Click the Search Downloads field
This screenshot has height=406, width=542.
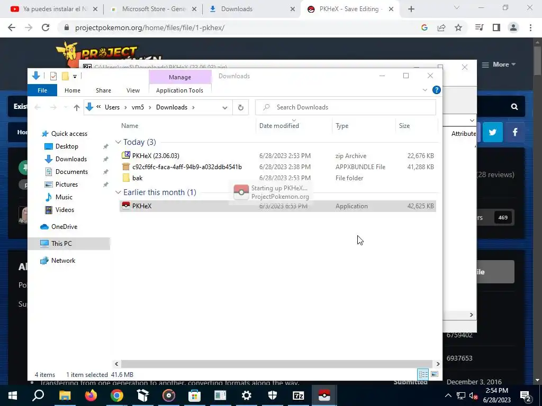click(x=346, y=107)
